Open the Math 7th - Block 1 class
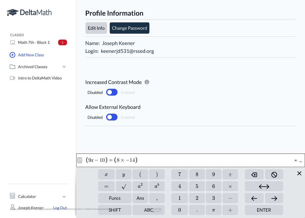Viewport: 305px width, 218px height. pos(34,42)
